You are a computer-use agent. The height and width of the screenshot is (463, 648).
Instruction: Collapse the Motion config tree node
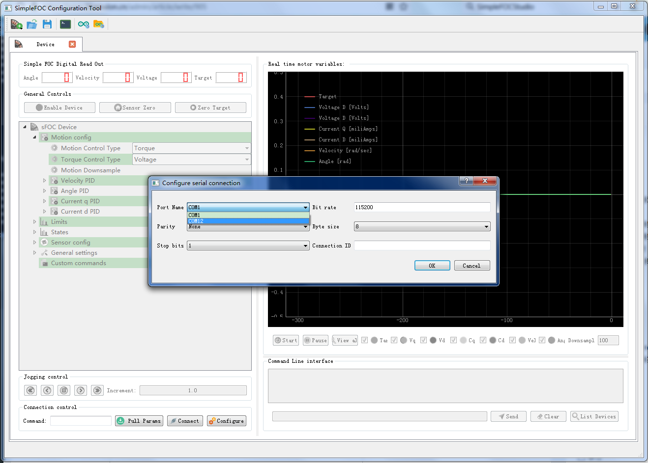35,137
